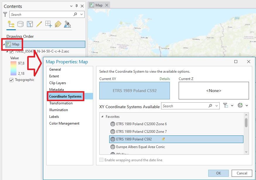
Task: Select List By Snapping icon
Action: tap(48, 24)
